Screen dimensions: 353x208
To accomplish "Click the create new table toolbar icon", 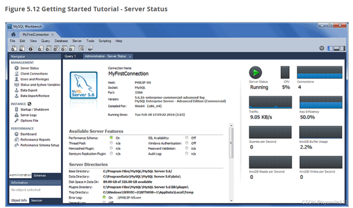I will click(49, 48).
